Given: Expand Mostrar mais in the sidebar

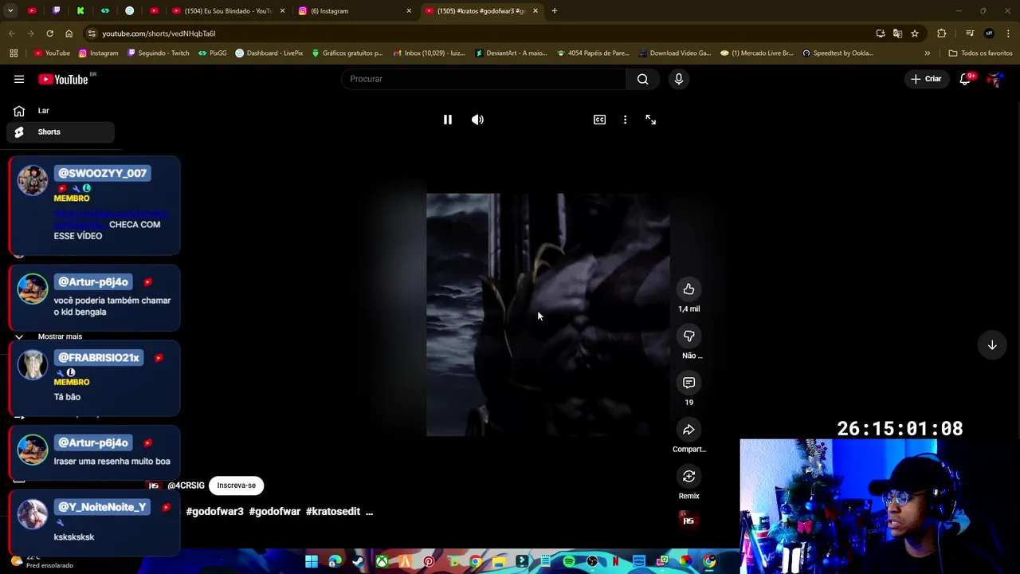Looking at the screenshot, I should coord(60,336).
